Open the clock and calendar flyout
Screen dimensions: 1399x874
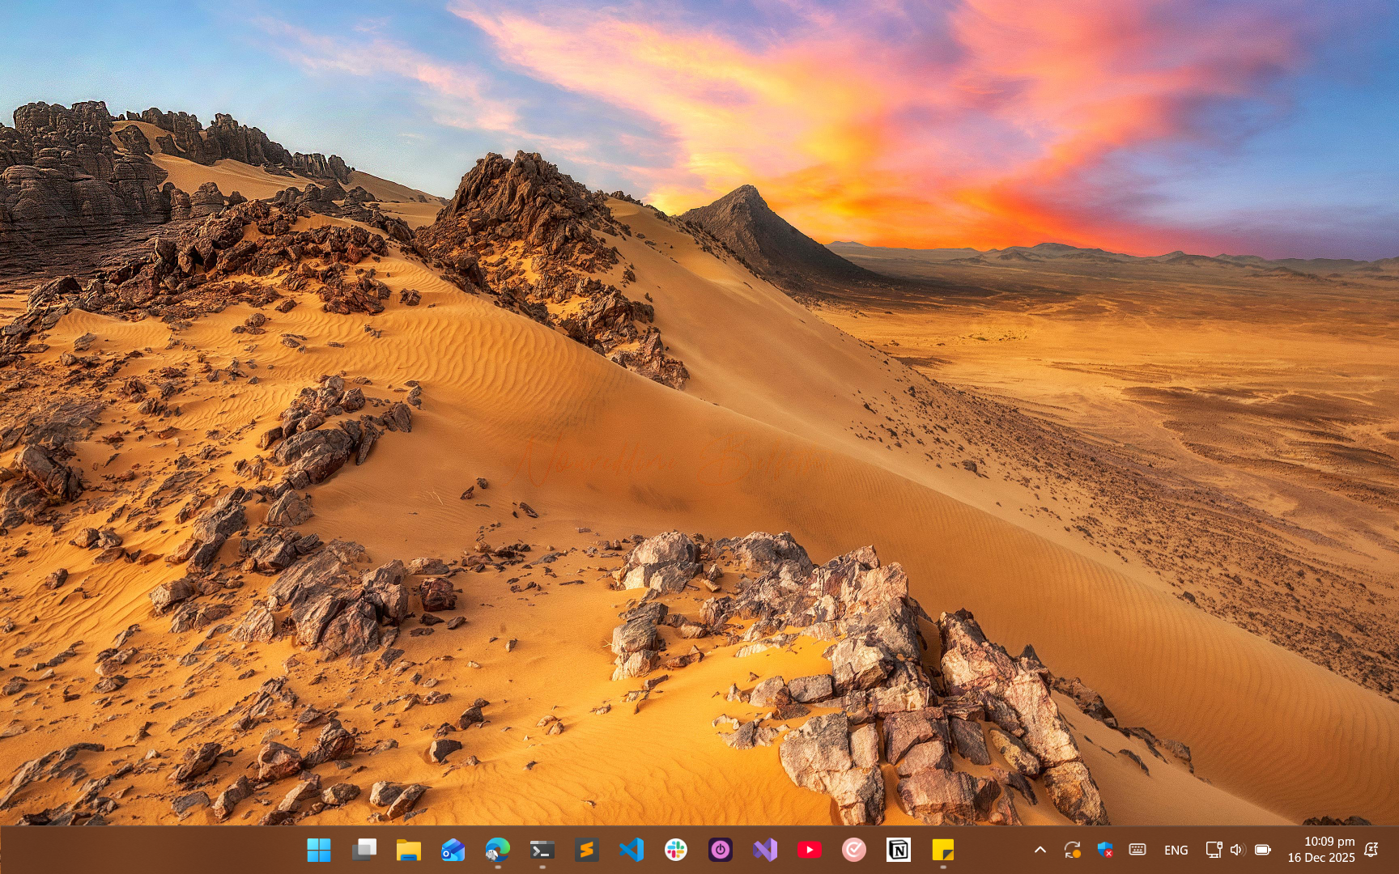(1320, 850)
